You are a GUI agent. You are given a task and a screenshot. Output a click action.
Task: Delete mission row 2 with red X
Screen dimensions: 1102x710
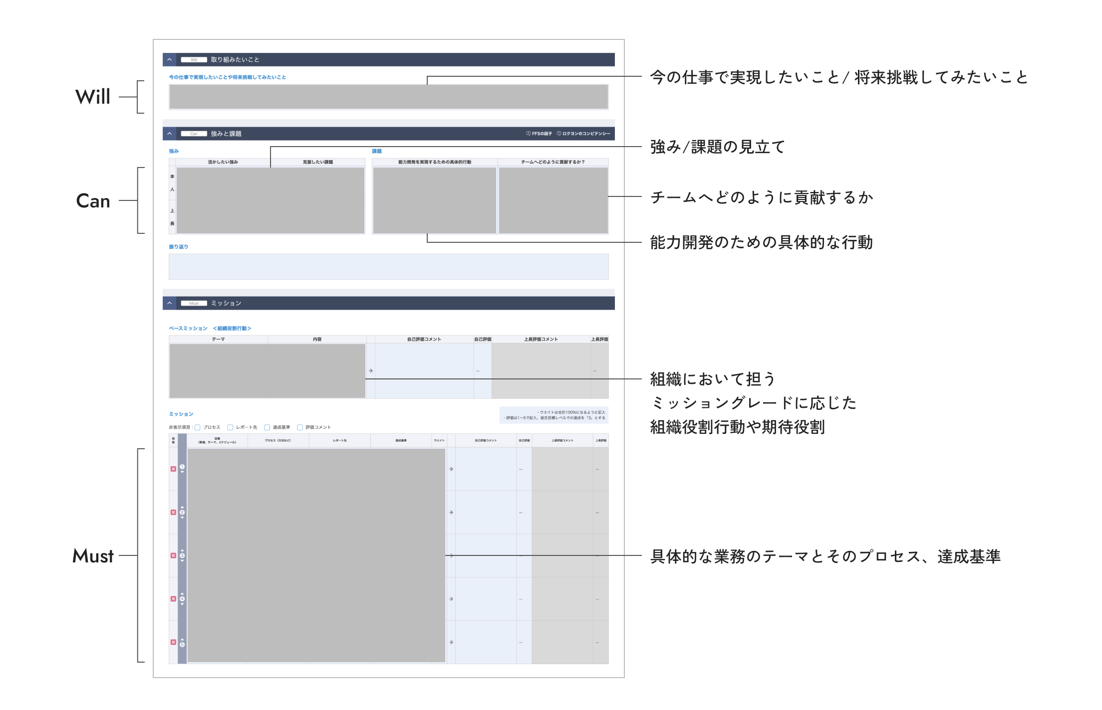tap(173, 513)
